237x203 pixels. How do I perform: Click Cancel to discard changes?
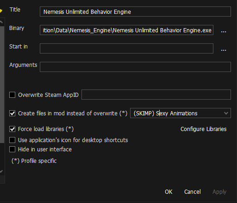[x=193, y=192]
